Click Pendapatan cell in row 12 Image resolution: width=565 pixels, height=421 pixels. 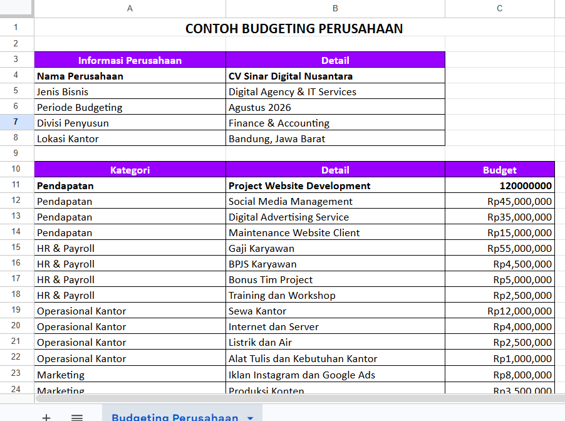point(130,200)
